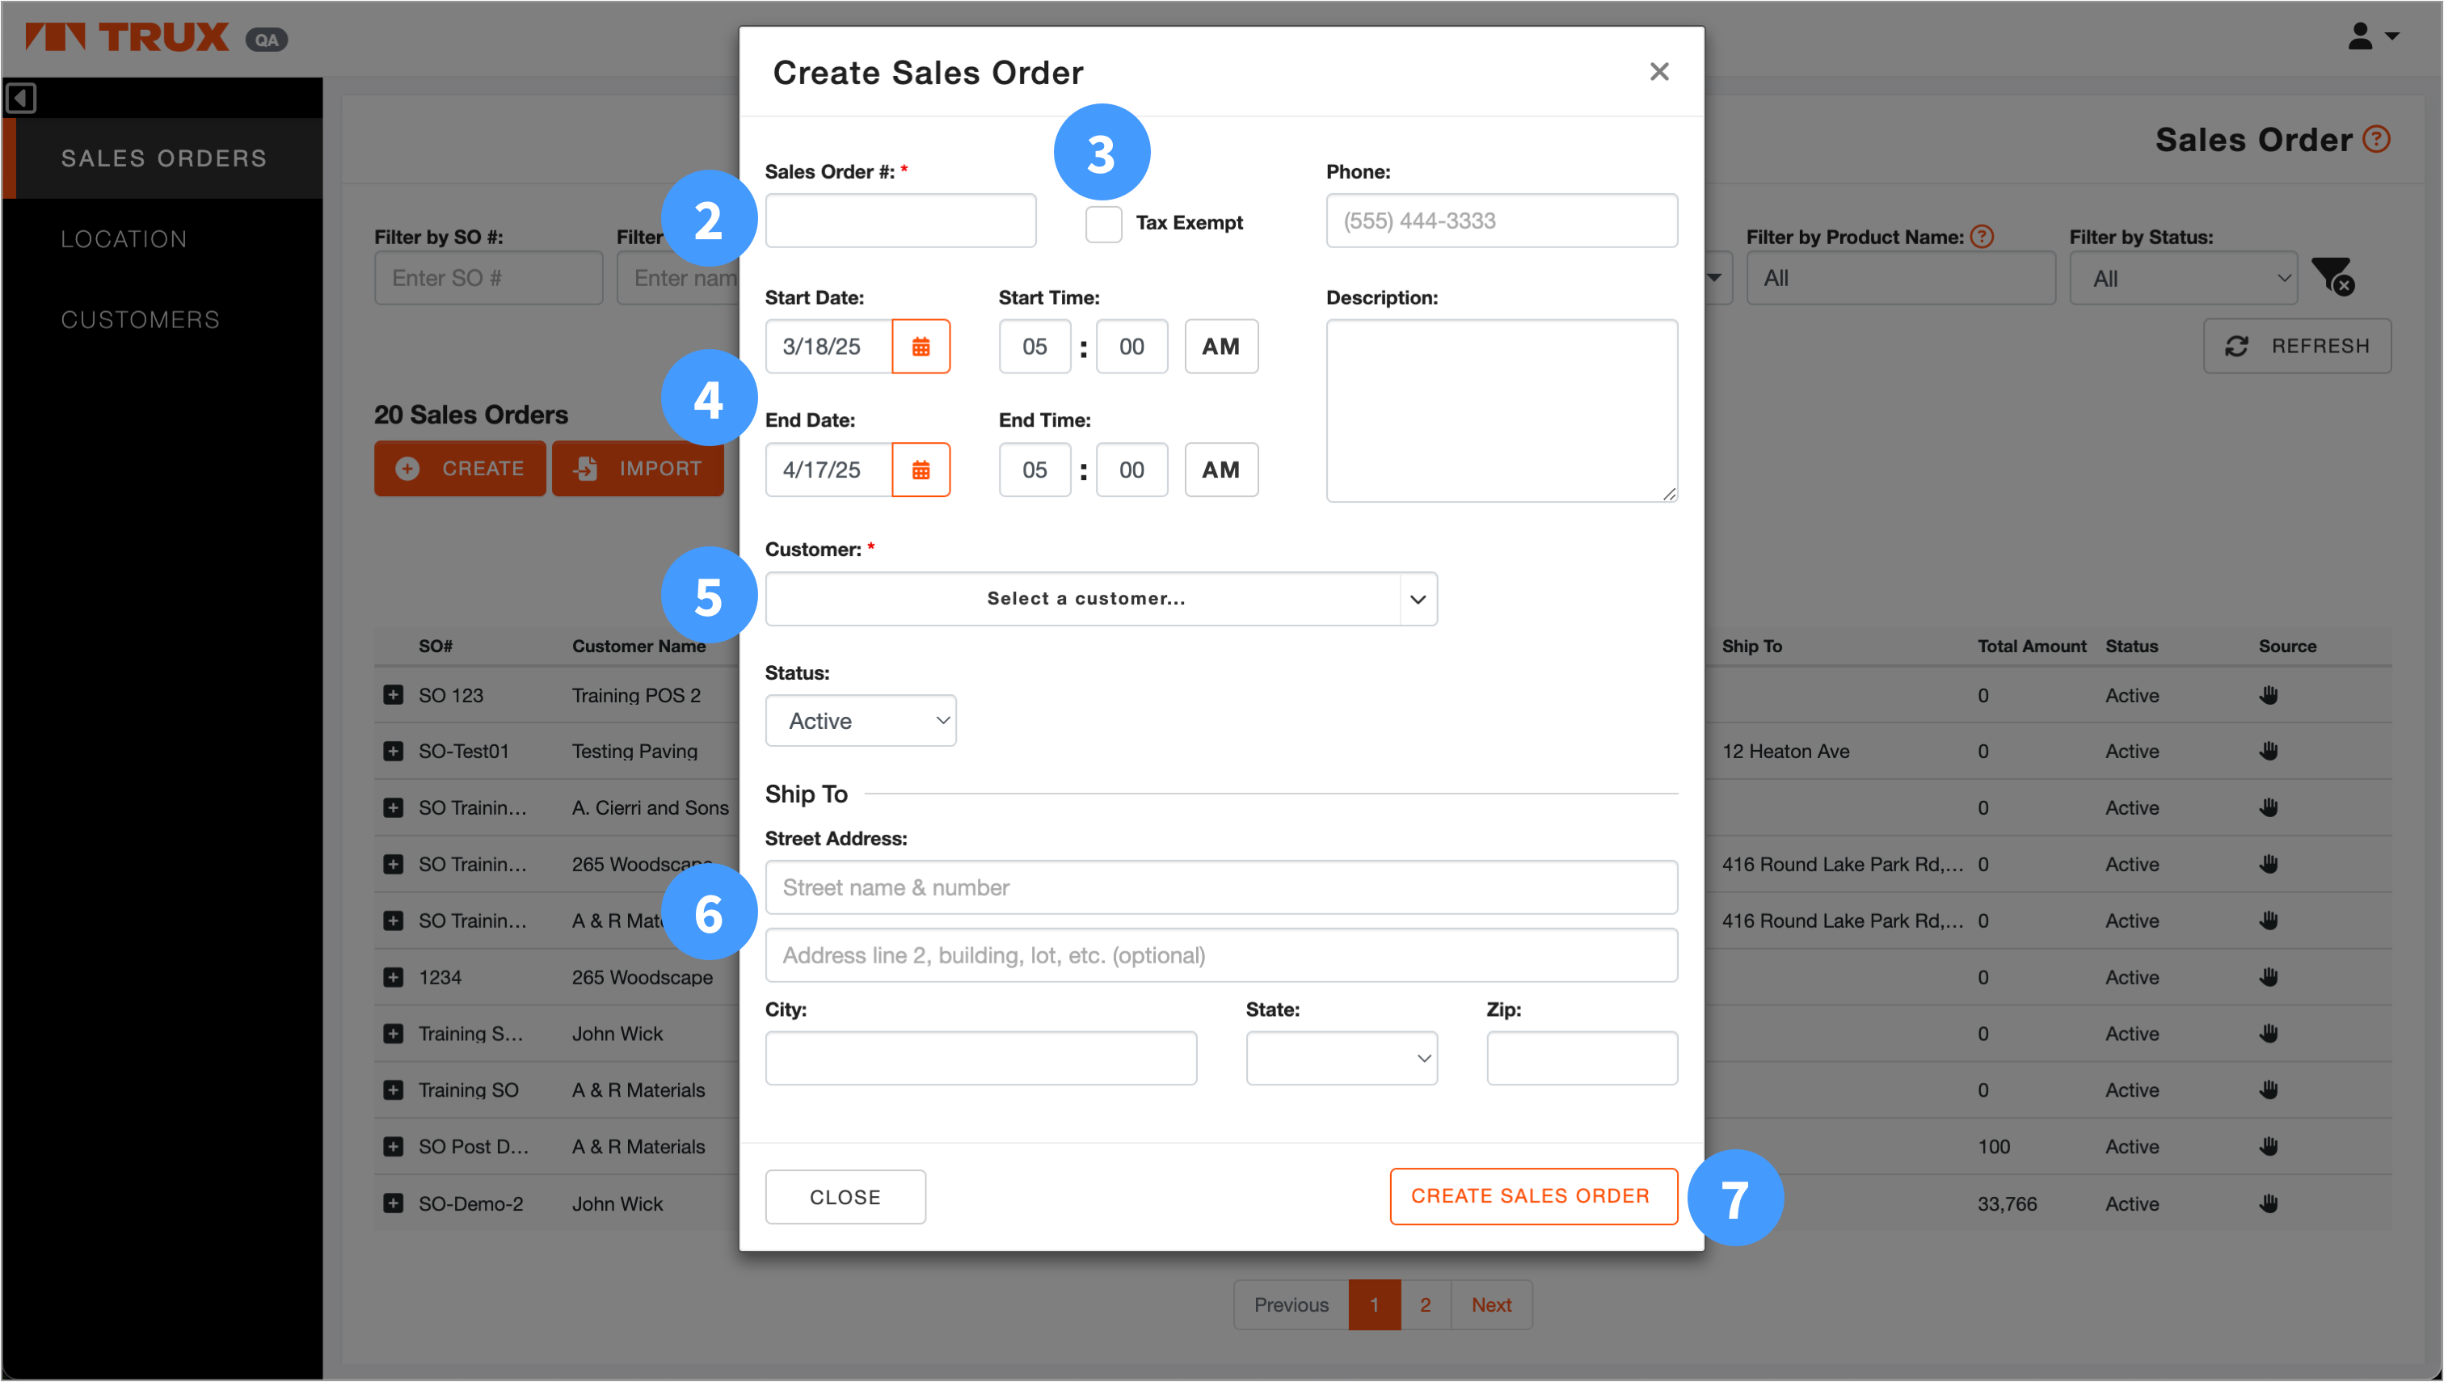
Task: Click the TRUX logo
Action: [x=127, y=37]
